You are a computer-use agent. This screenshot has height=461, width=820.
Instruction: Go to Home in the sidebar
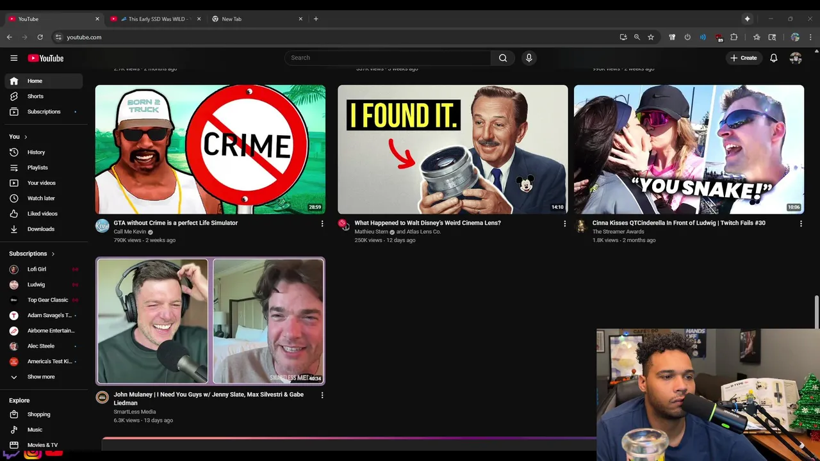[x=44, y=81]
